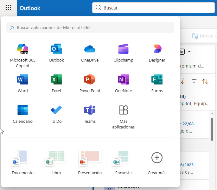Launch the Designer app
217x190 pixels.
[157, 53]
